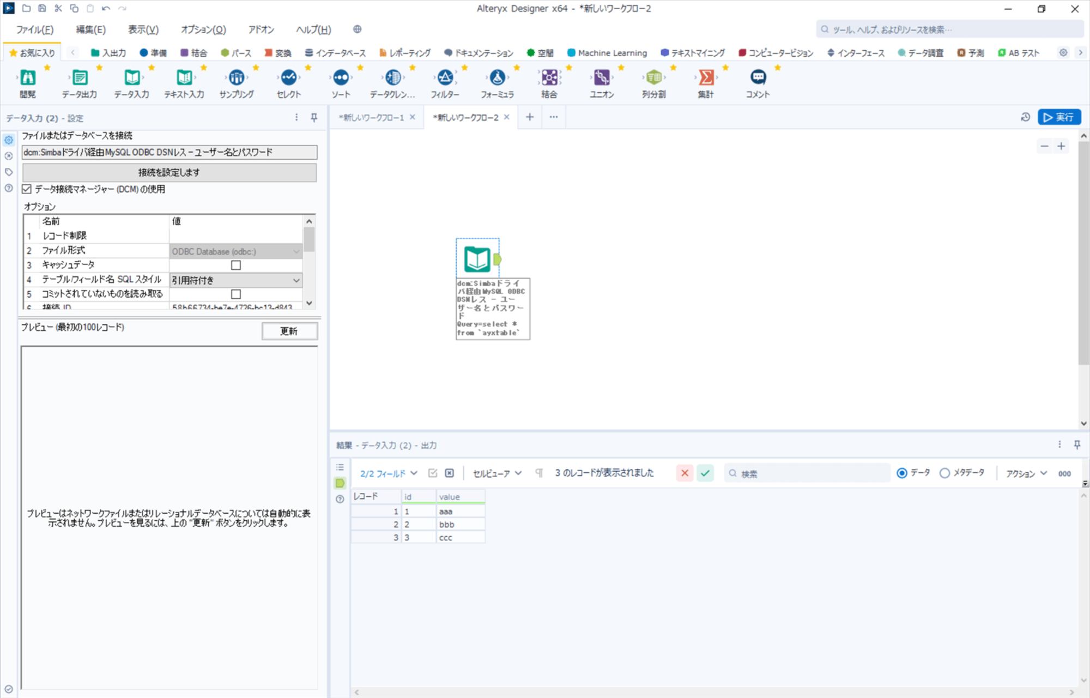Add a new workflow tab
This screenshot has width=1090, height=698.
pyautogui.click(x=529, y=117)
